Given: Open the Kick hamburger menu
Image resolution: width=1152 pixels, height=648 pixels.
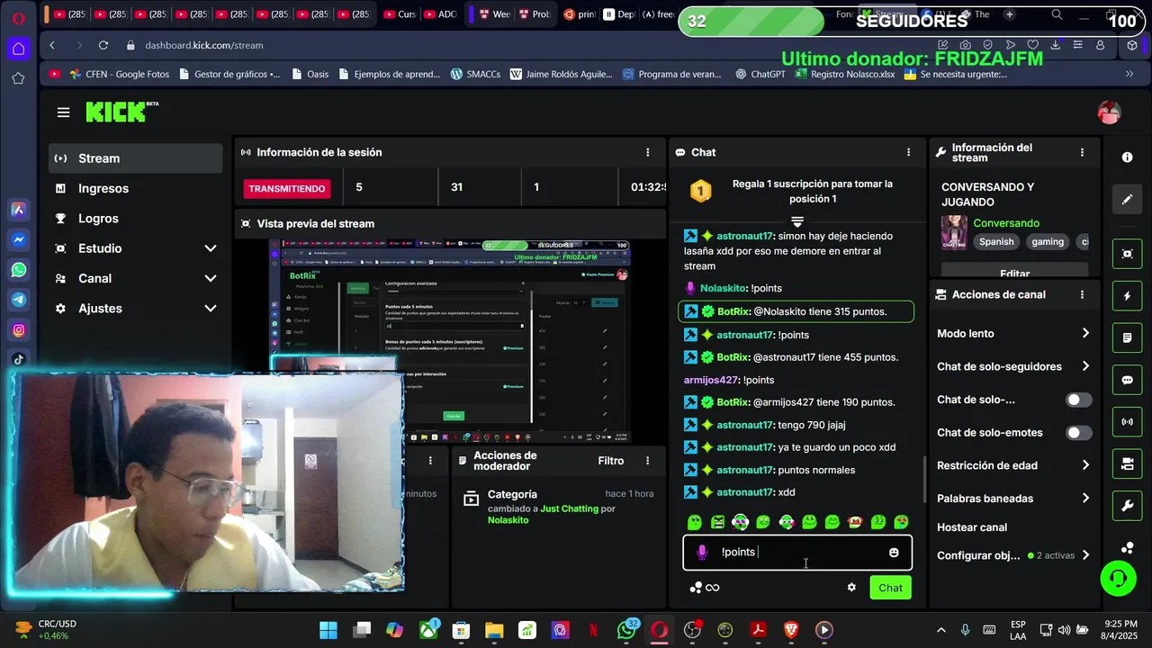Looking at the screenshot, I should [63, 112].
